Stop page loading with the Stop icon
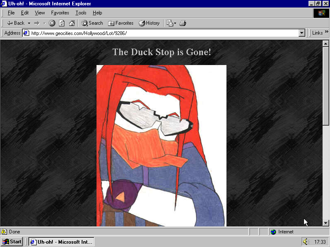Viewport: 330px width, 247px height. click(x=52, y=23)
